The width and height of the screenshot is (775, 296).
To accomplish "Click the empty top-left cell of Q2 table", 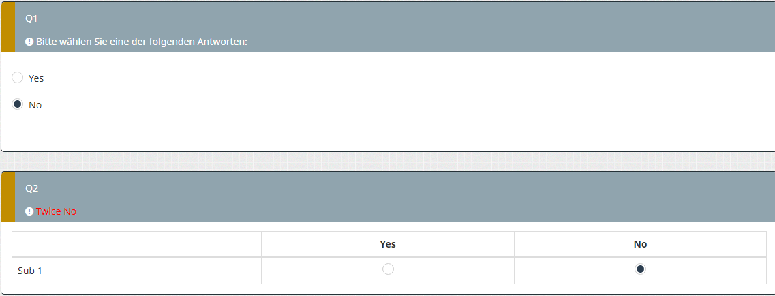I will pyautogui.click(x=136, y=244).
